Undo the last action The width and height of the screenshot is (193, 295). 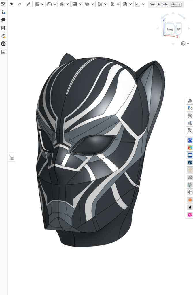12,4
